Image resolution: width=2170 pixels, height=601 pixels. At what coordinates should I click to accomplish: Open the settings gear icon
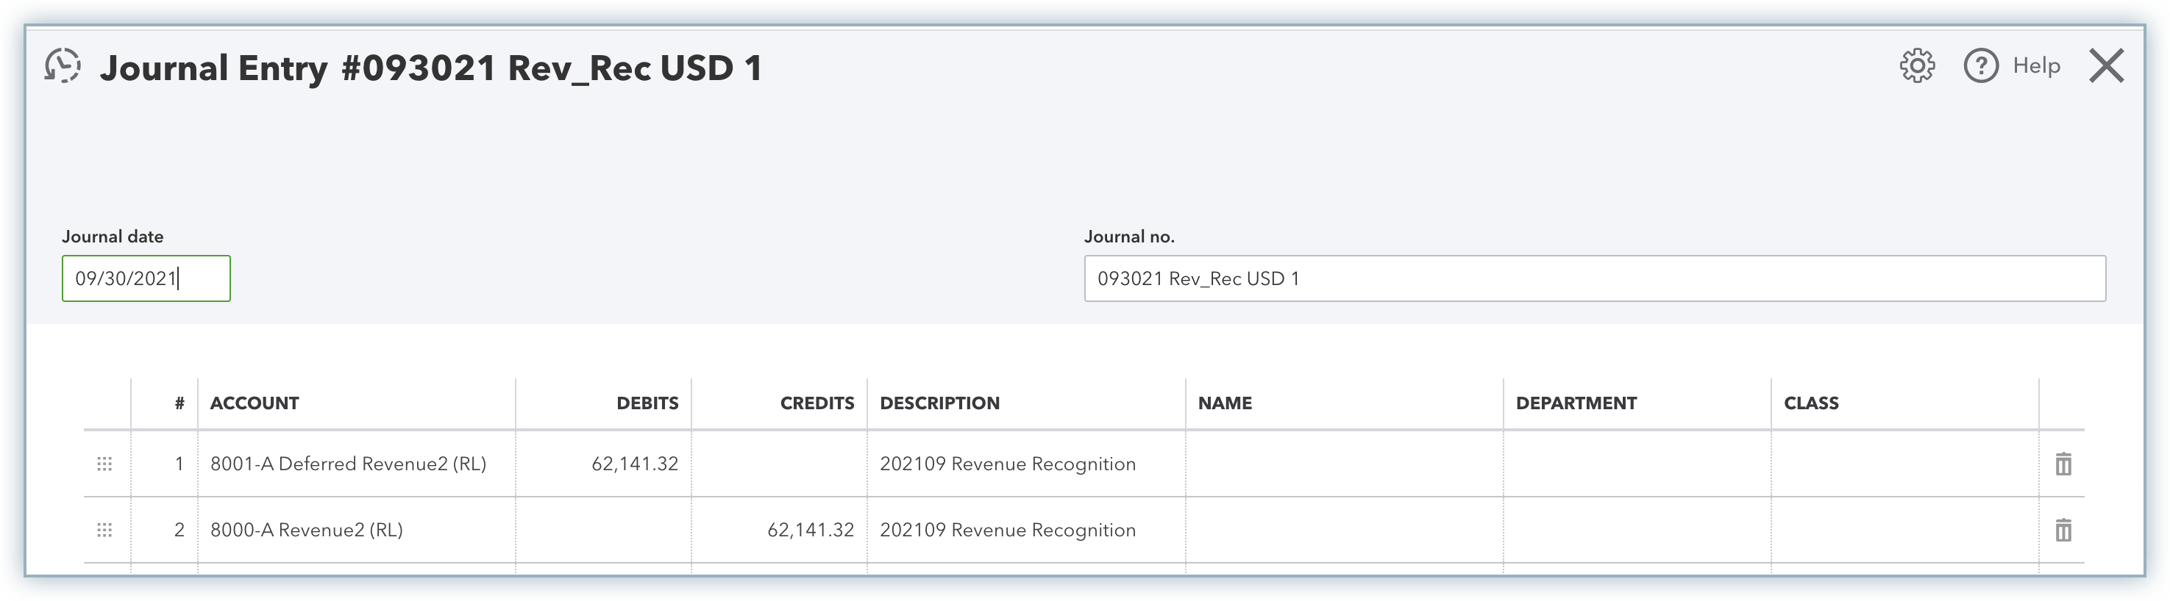1916,65
